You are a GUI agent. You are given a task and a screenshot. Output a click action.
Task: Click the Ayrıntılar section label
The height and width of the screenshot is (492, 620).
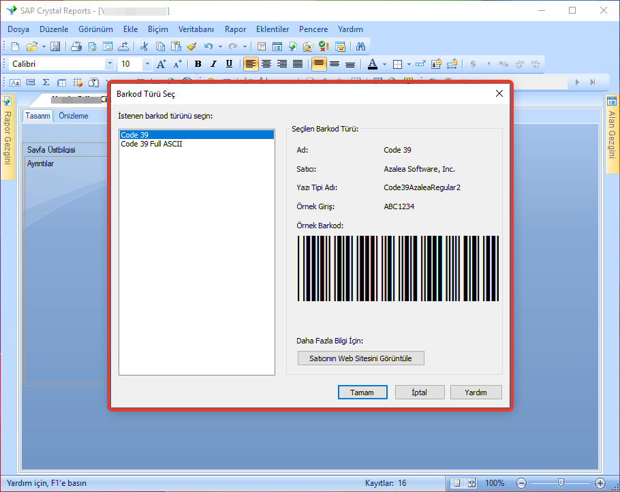pyautogui.click(x=40, y=164)
